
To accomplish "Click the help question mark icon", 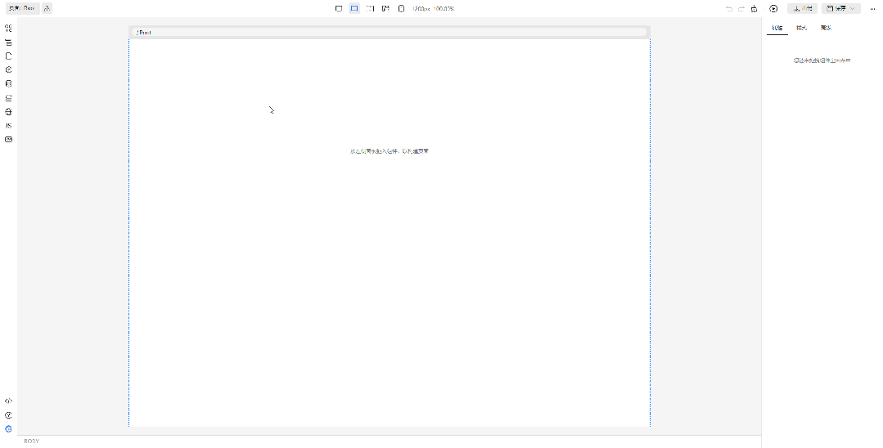I will [x=8, y=414].
